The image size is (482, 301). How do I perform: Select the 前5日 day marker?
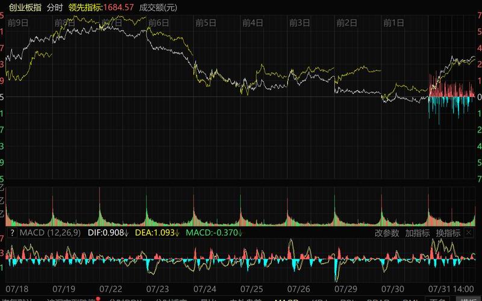point(205,23)
